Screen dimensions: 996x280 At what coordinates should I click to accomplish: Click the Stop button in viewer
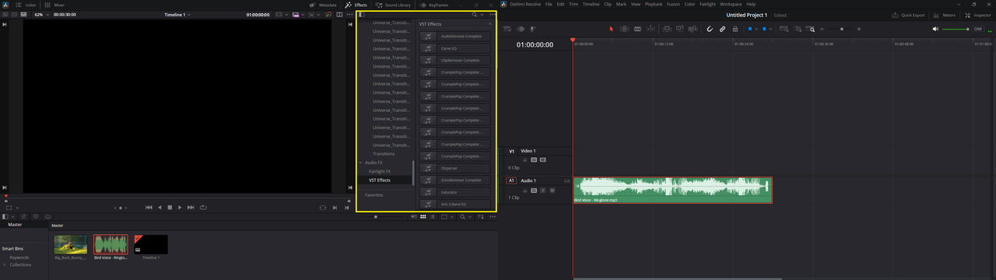[x=170, y=208]
